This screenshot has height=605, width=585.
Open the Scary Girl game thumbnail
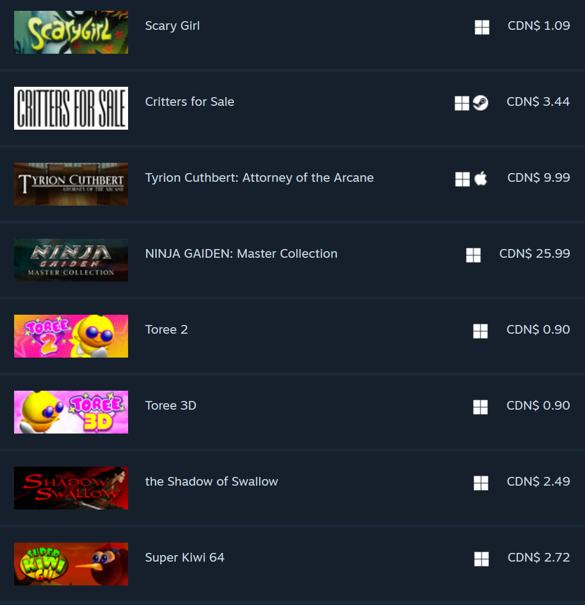click(71, 33)
